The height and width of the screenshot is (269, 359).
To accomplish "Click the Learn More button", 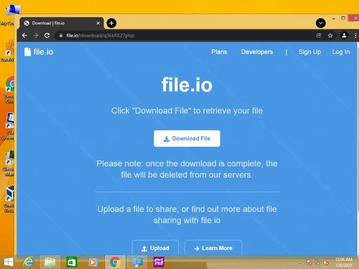I will coord(213,248).
